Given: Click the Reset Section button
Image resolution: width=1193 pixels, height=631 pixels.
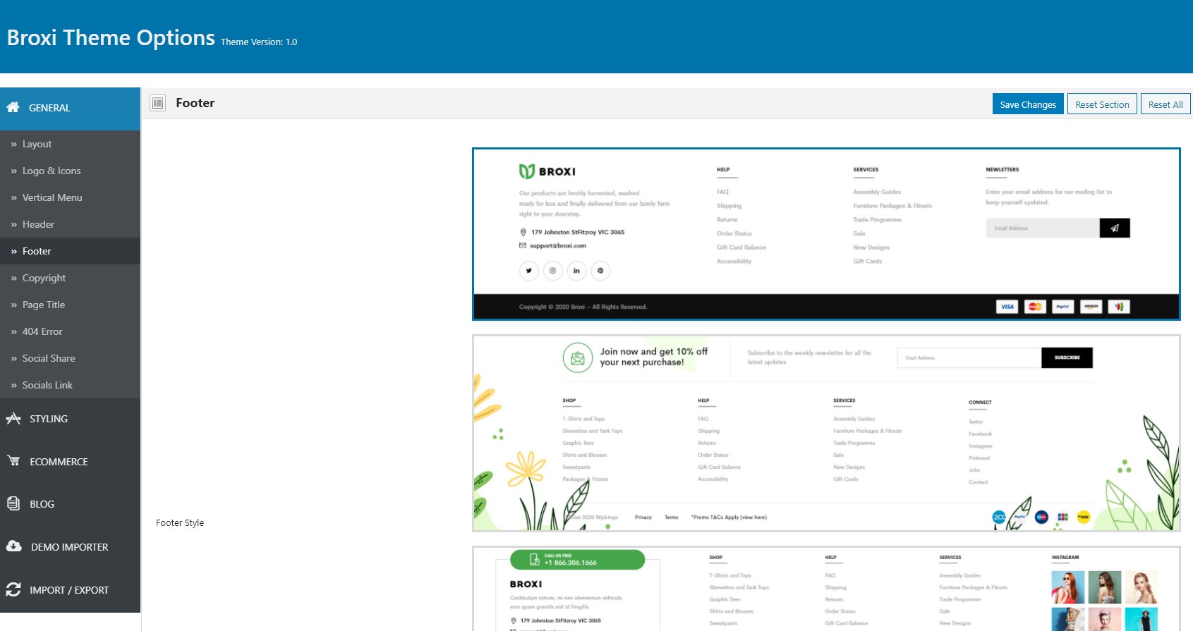Looking at the screenshot, I should (1102, 104).
